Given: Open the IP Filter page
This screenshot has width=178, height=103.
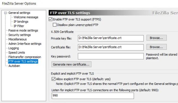Looking at the screenshot, I should pos(19,26).
